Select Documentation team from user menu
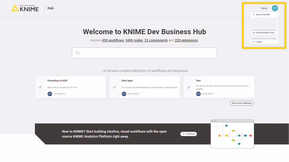Viewport: 289px width, 162px height. (x=265, y=32)
